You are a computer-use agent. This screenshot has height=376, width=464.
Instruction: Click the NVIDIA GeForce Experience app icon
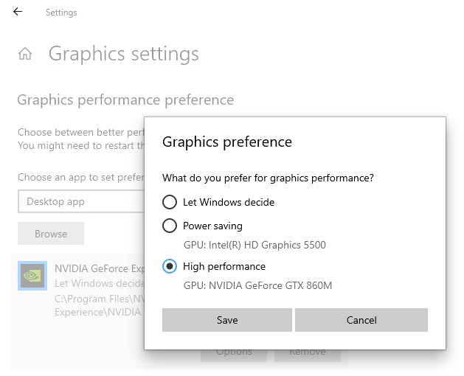tap(32, 275)
